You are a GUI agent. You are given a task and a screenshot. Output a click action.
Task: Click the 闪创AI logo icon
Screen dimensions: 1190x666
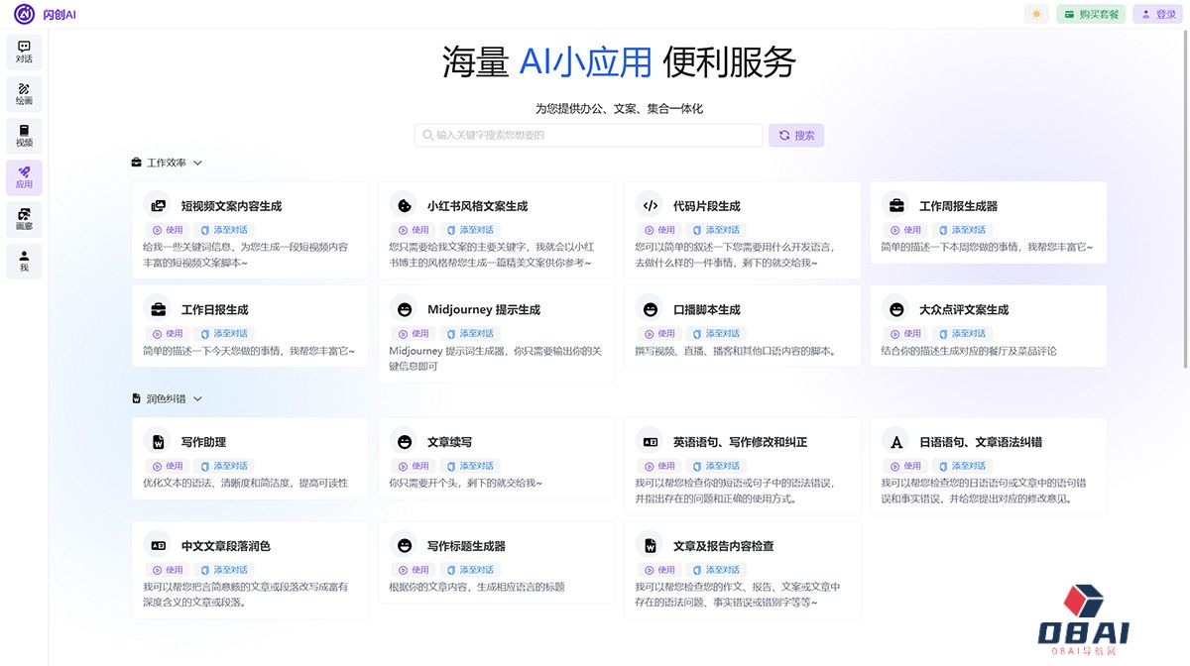[24, 14]
